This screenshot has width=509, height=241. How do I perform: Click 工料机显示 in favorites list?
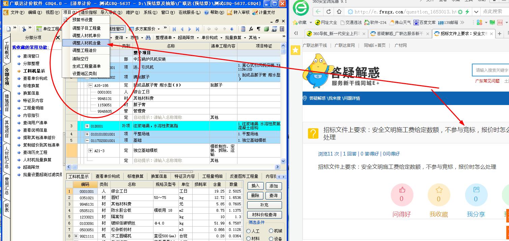(34, 71)
